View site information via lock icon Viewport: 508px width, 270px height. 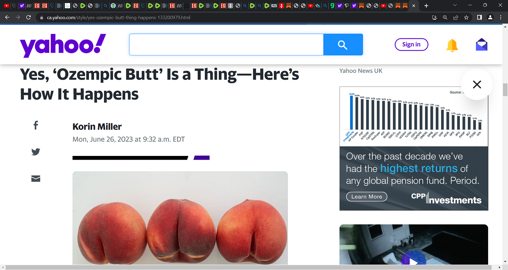point(42,17)
